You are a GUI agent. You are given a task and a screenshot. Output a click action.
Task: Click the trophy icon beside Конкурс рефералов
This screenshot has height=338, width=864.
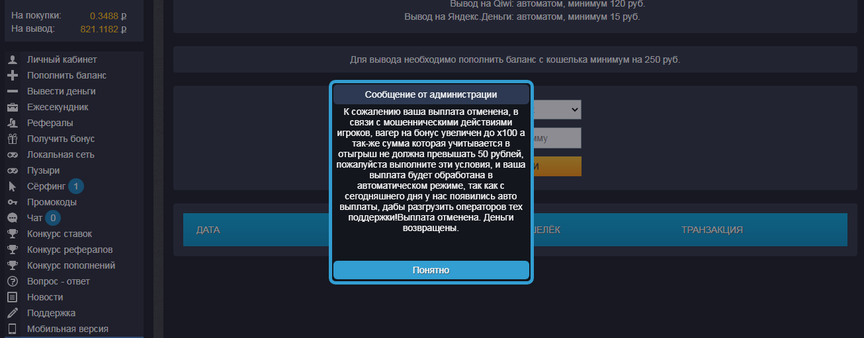[13, 250]
